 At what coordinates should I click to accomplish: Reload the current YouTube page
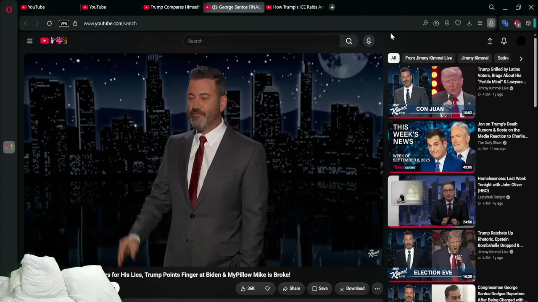49,23
